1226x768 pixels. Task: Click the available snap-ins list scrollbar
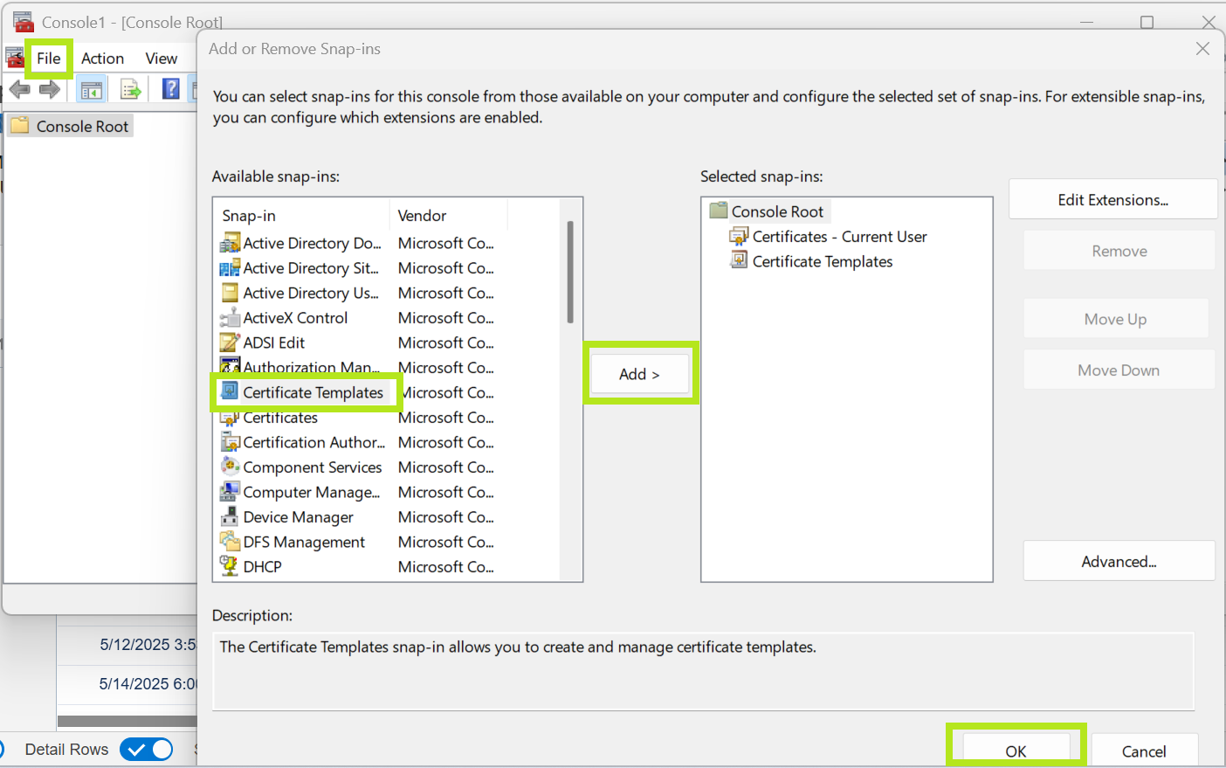click(570, 273)
